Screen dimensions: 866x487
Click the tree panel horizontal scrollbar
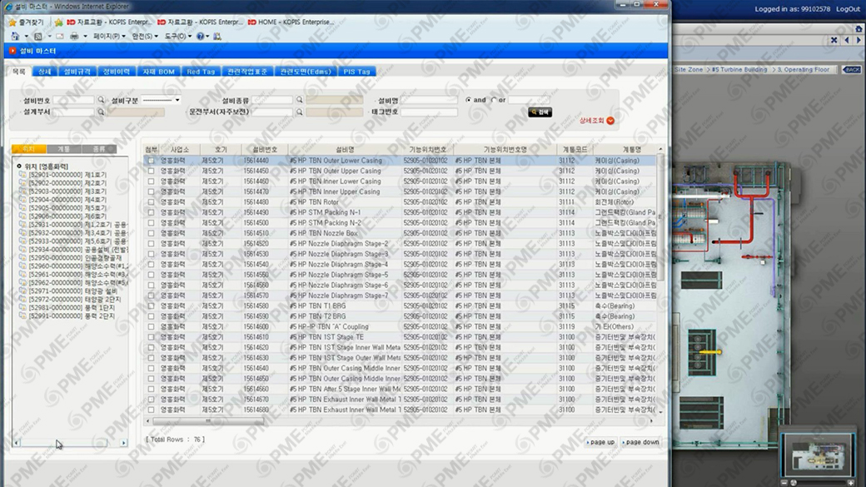(70, 442)
